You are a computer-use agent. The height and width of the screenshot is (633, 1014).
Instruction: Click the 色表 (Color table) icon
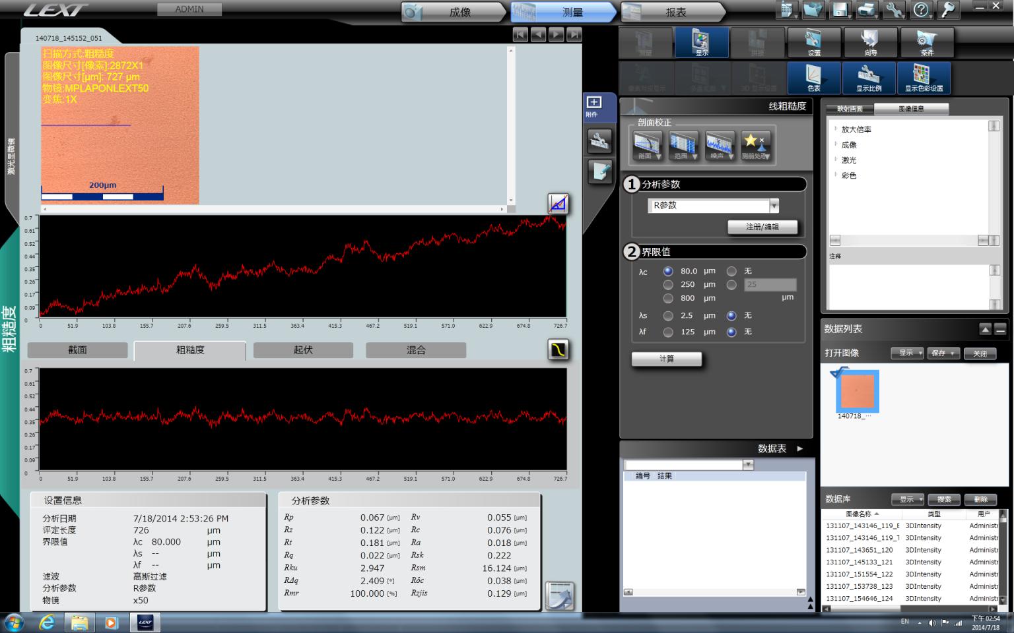(814, 78)
